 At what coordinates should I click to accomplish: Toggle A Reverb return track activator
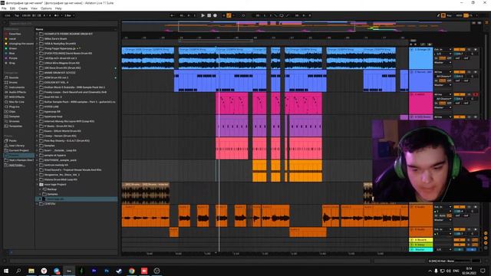point(460,240)
